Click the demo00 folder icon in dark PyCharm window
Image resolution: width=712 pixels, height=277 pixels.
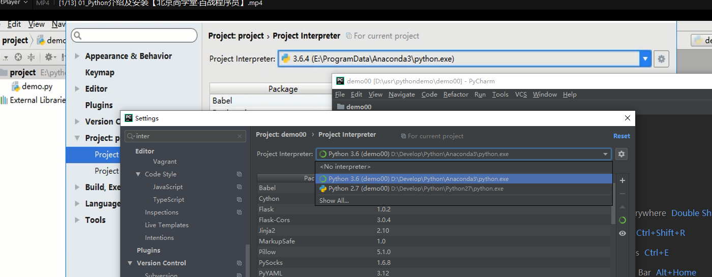pos(340,107)
